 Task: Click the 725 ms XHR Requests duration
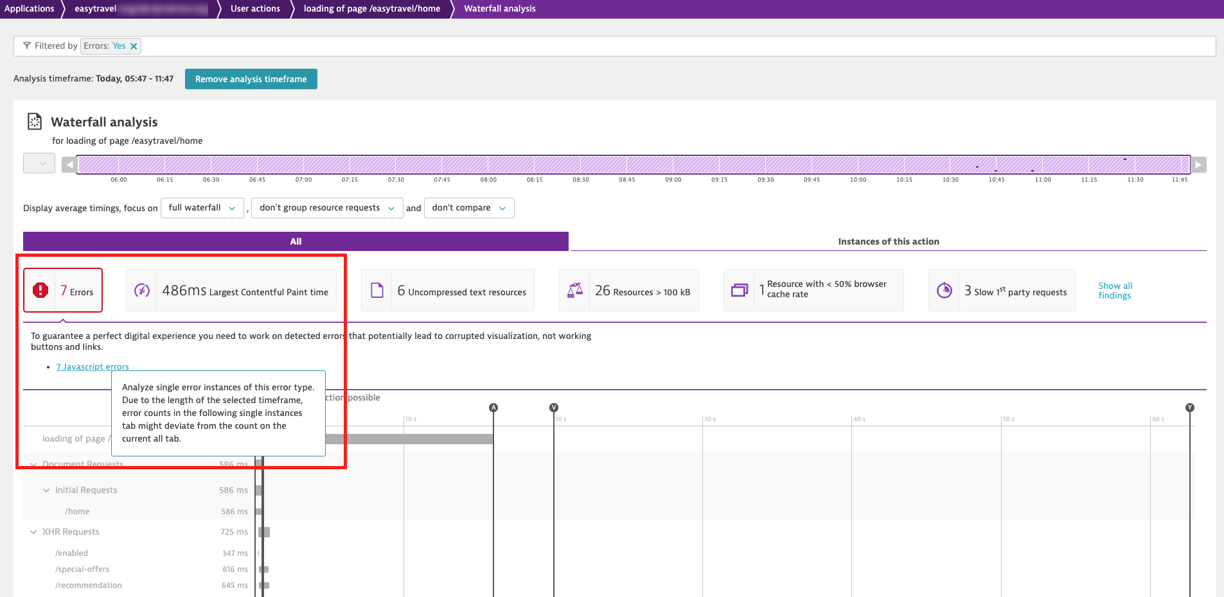click(x=234, y=532)
